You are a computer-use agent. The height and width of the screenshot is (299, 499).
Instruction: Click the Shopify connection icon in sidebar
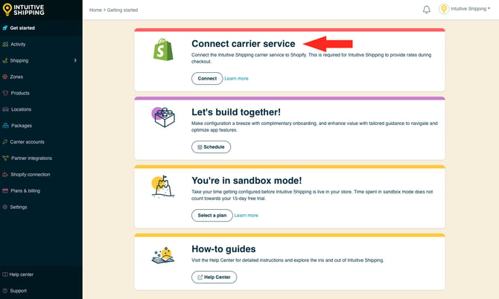5,175
